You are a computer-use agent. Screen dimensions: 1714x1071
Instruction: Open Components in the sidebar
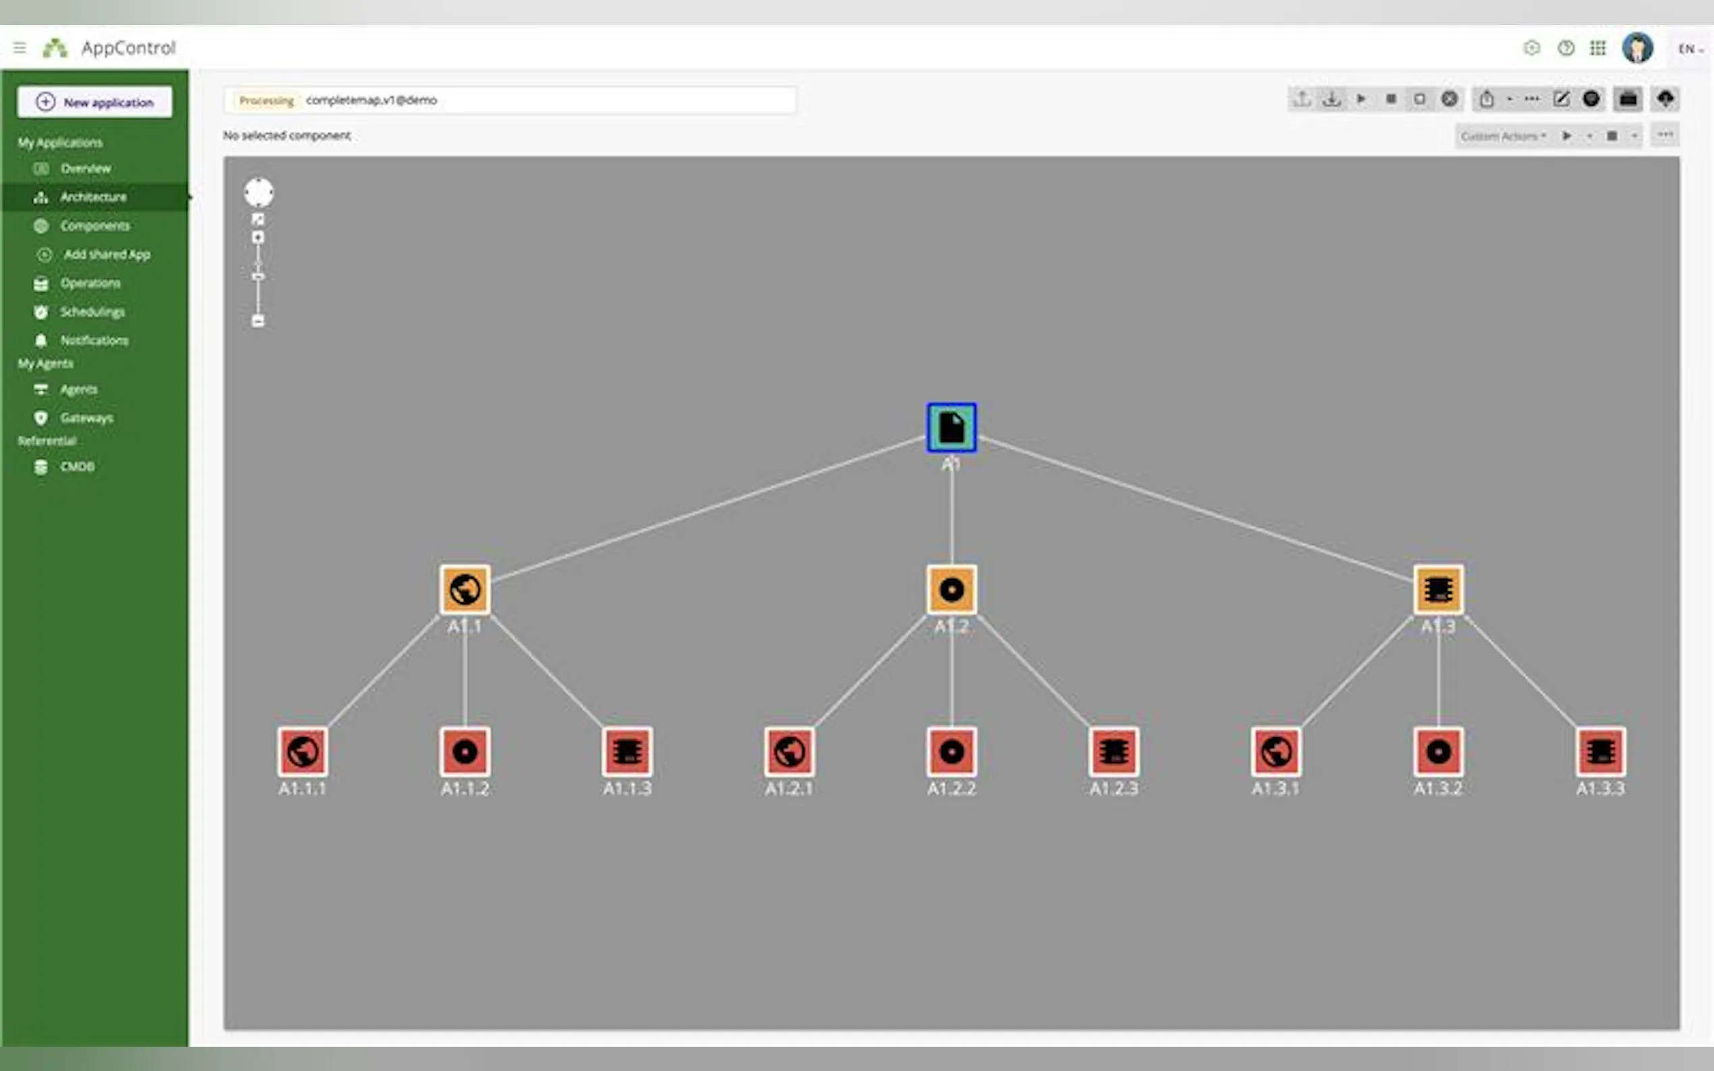coord(95,226)
